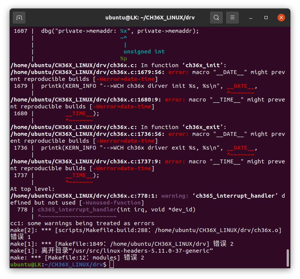Click the terminal scrollbar handle
300x279 pixels.
tap(287, 258)
